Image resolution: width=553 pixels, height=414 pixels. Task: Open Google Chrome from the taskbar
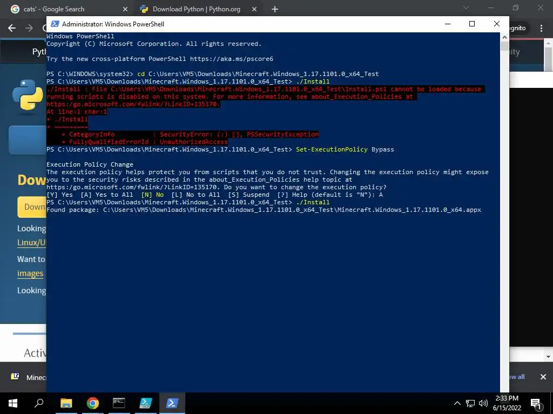click(x=93, y=403)
